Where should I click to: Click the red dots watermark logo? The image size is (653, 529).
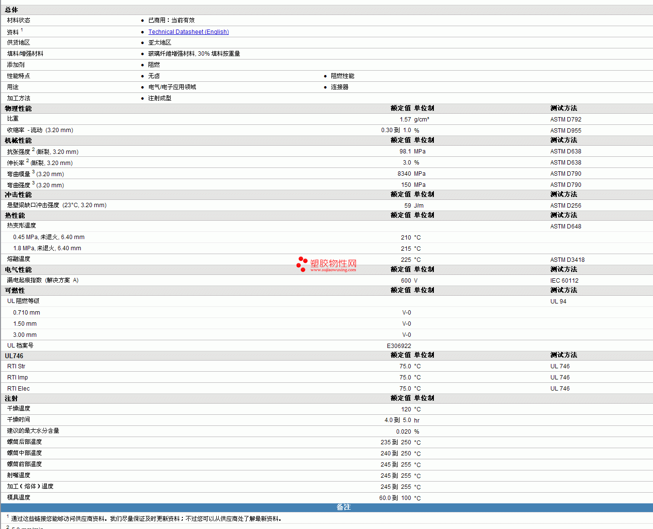point(302,264)
